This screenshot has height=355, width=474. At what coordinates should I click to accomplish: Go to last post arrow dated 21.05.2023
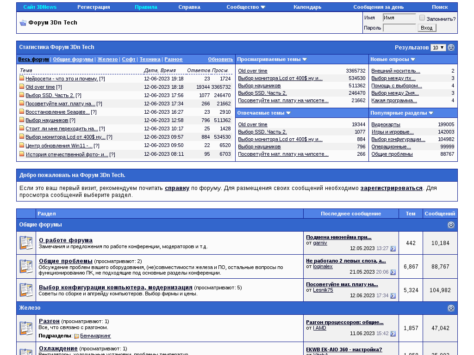(x=393, y=272)
